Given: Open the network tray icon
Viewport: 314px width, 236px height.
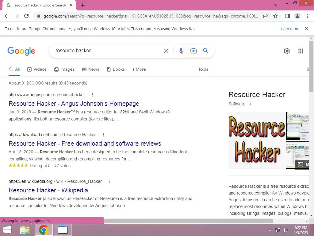Looking at the screenshot, I should (278, 230).
